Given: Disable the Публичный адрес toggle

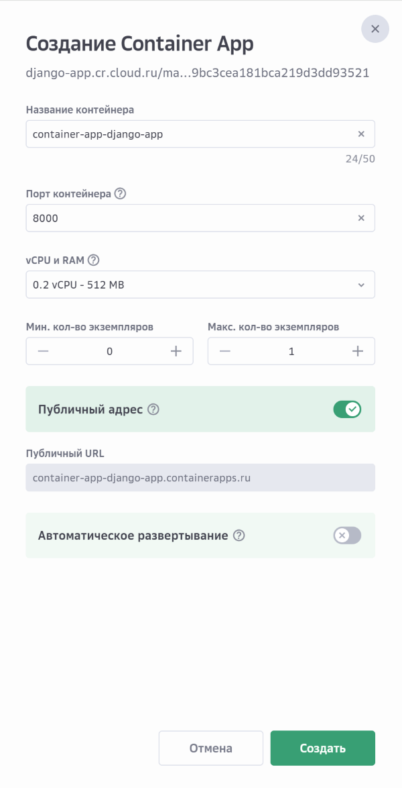Looking at the screenshot, I should 347,409.
